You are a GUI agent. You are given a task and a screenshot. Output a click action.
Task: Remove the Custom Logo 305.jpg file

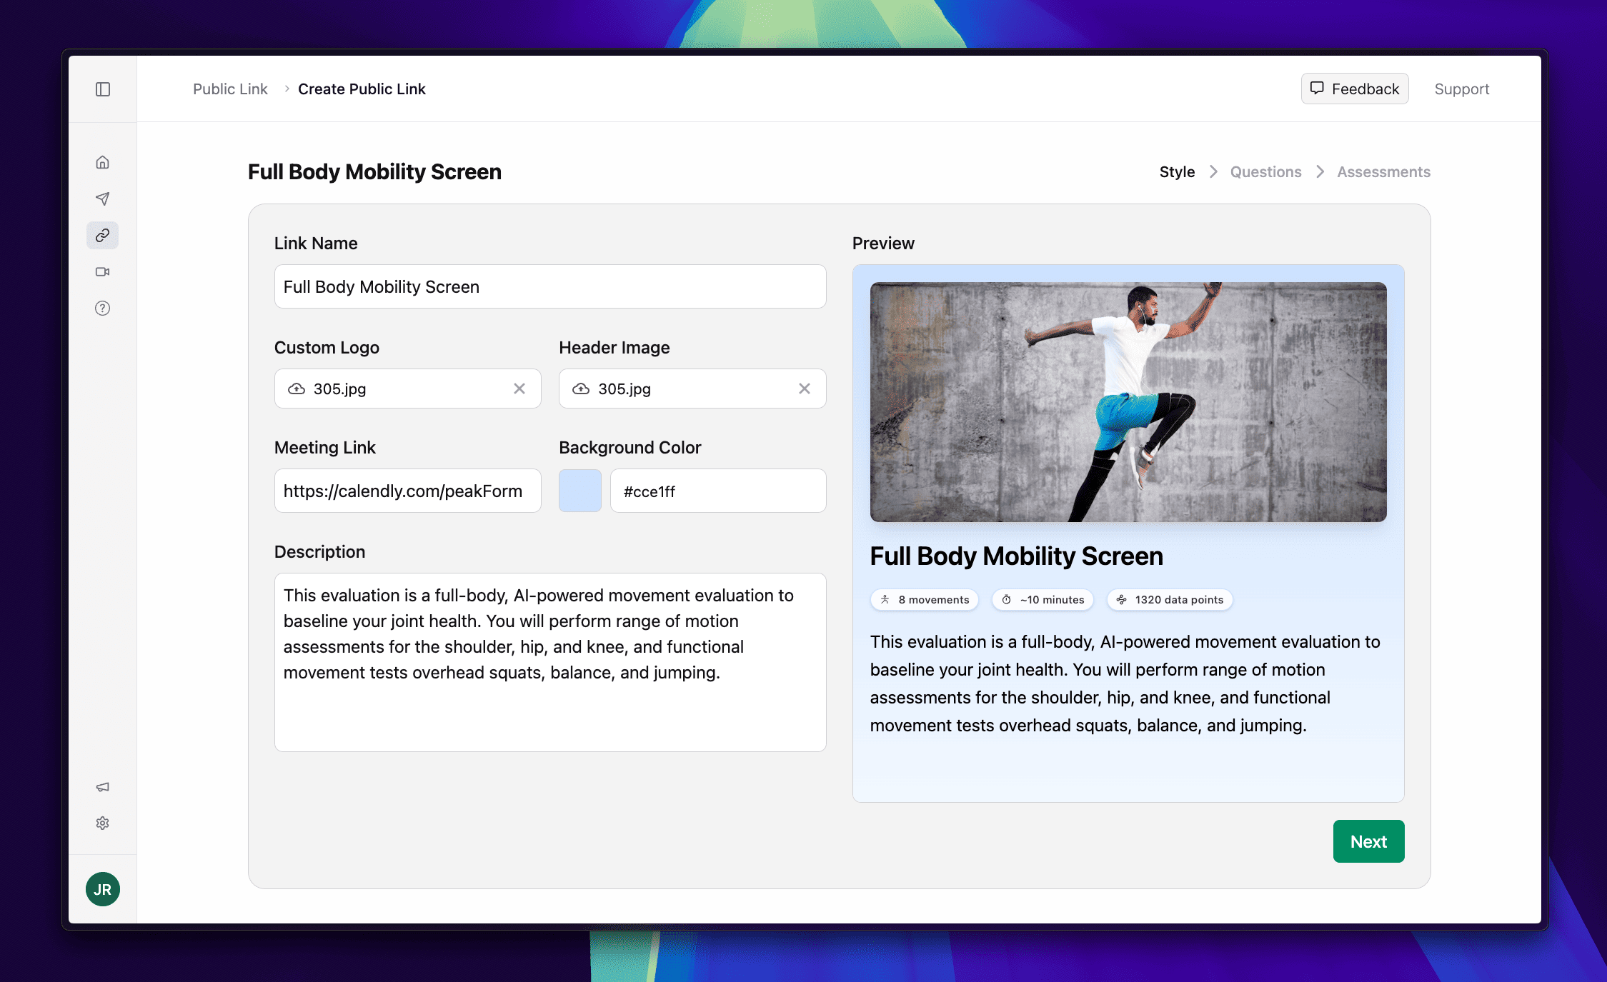(x=519, y=389)
